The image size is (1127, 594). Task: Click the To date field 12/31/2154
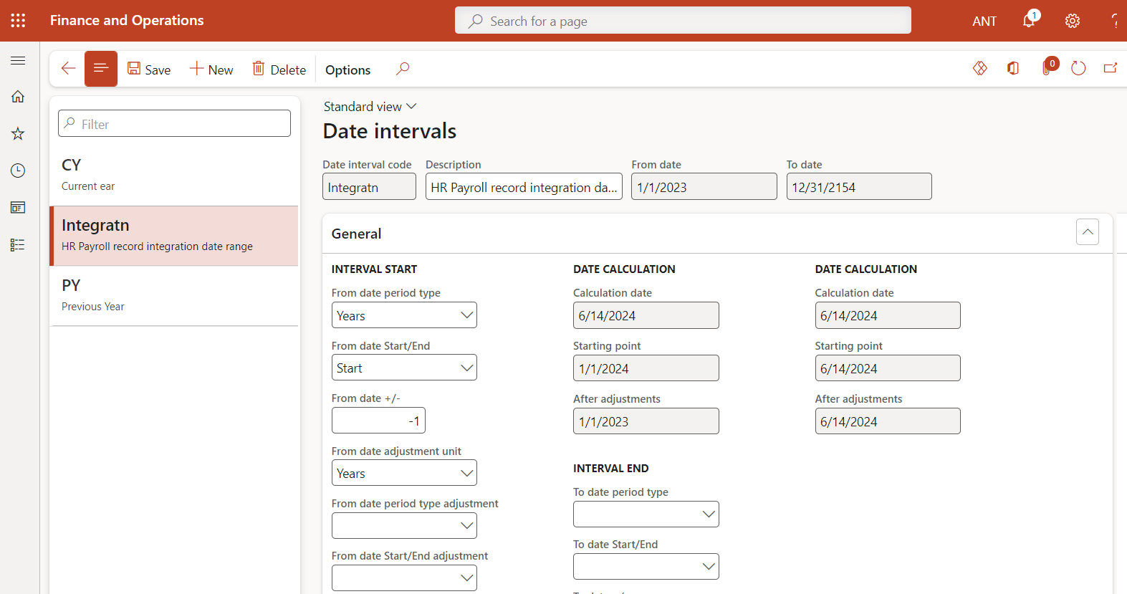859,186
